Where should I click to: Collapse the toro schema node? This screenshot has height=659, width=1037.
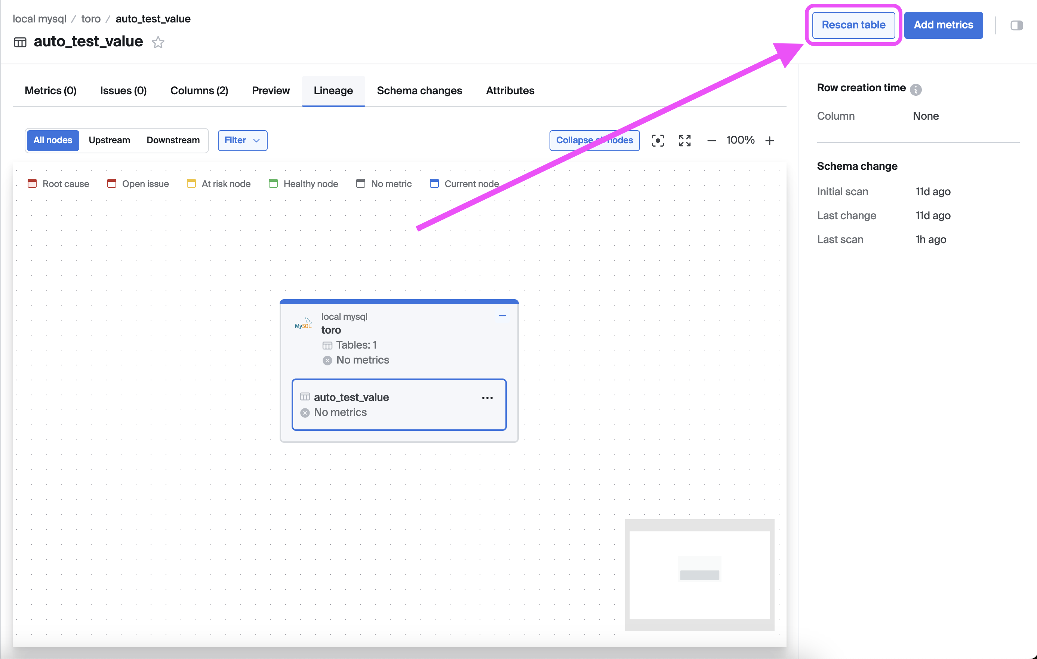[x=502, y=316]
